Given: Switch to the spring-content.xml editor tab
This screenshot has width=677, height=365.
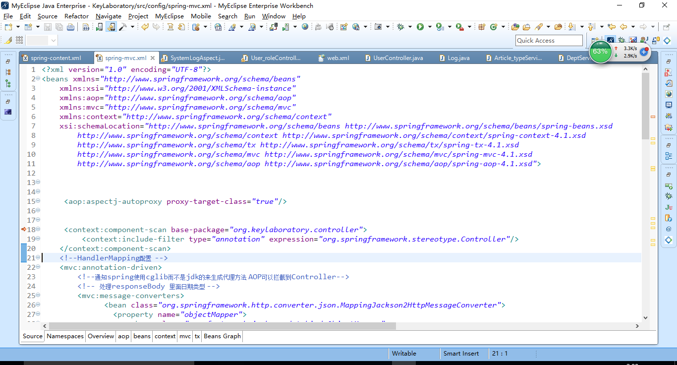Looking at the screenshot, I should [x=56, y=58].
